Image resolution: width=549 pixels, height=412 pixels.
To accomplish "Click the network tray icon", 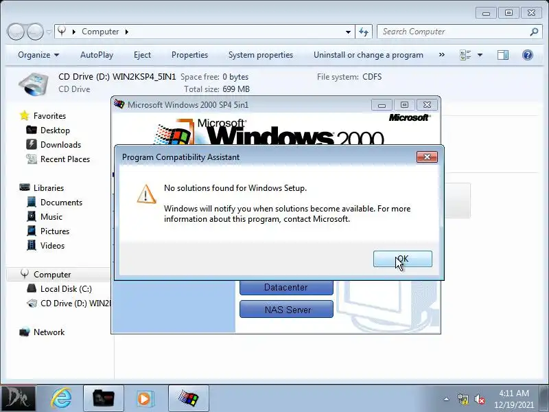I will pyautogui.click(x=463, y=399).
